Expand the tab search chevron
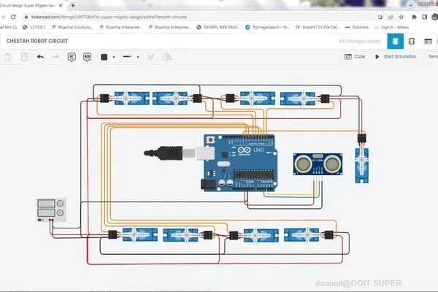Image resolution: width=438 pixels, height=292 pixels. (410, 5)
